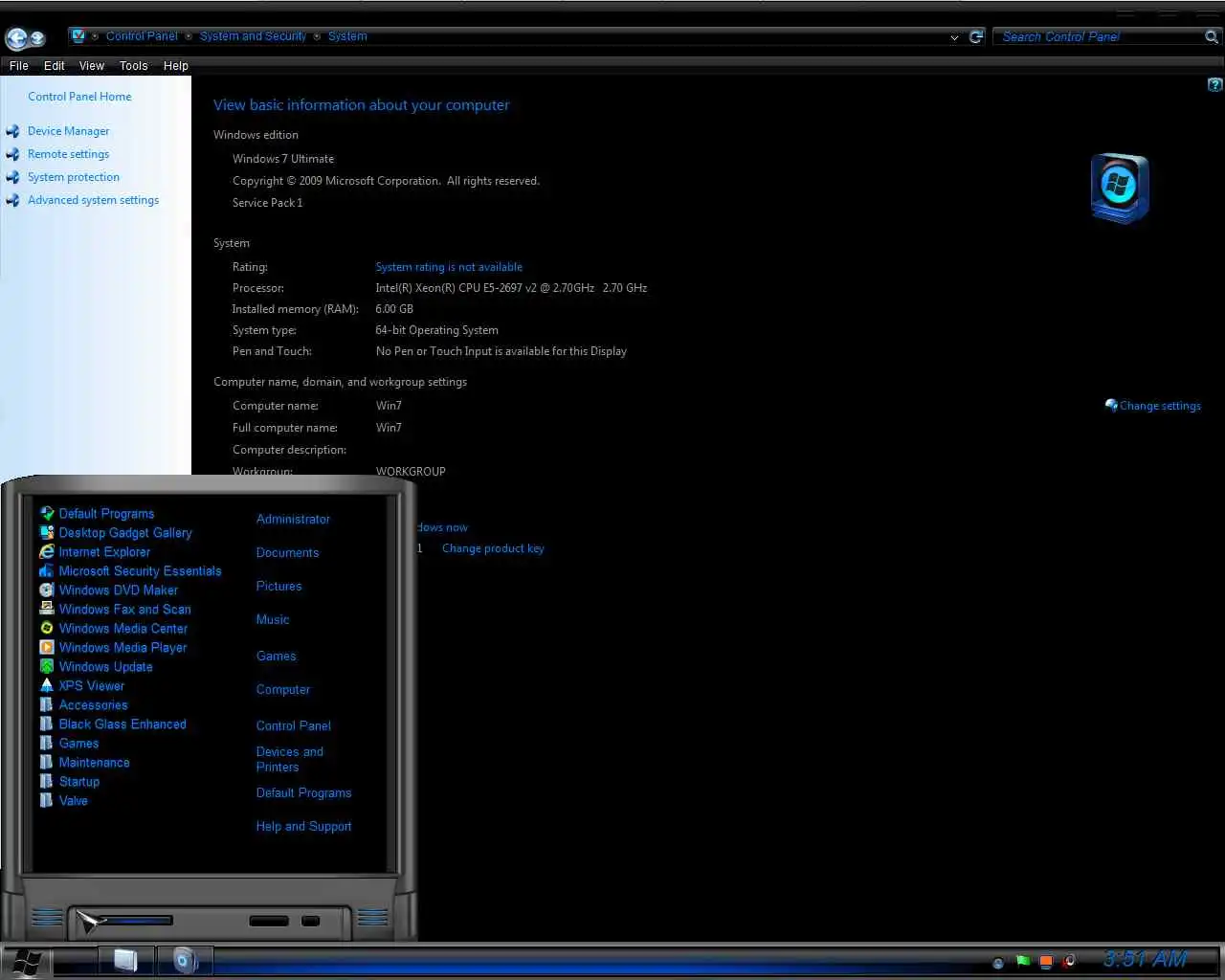
Task: Click the Windows Media Player icon
Action: (x=47, y=648)
